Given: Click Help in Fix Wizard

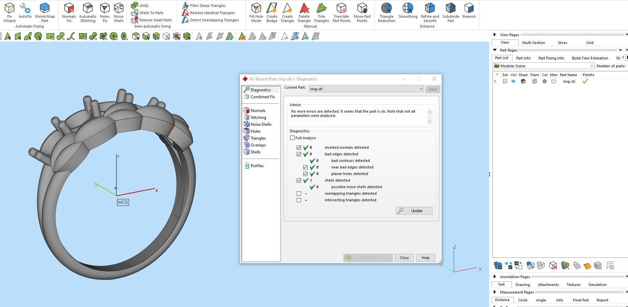Looking at the screenshot, I should click(x=425, y=258).
